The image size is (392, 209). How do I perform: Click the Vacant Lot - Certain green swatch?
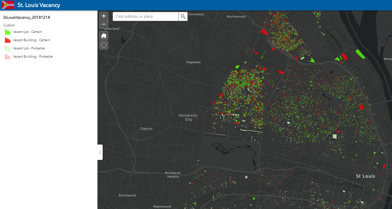point(8,32)
